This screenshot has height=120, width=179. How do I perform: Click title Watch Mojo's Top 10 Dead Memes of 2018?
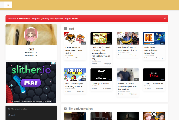coord(127,49)
